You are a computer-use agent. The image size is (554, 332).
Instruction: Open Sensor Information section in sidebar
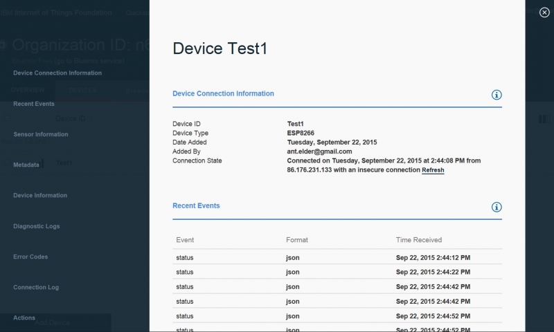[x=41, y=134]
